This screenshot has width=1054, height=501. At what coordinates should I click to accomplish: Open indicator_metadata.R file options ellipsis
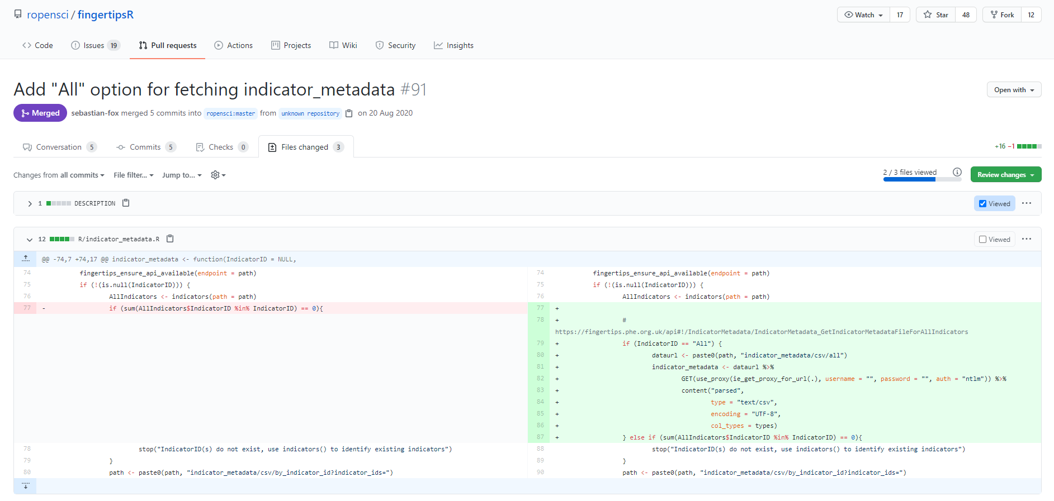pos(1027,239)
